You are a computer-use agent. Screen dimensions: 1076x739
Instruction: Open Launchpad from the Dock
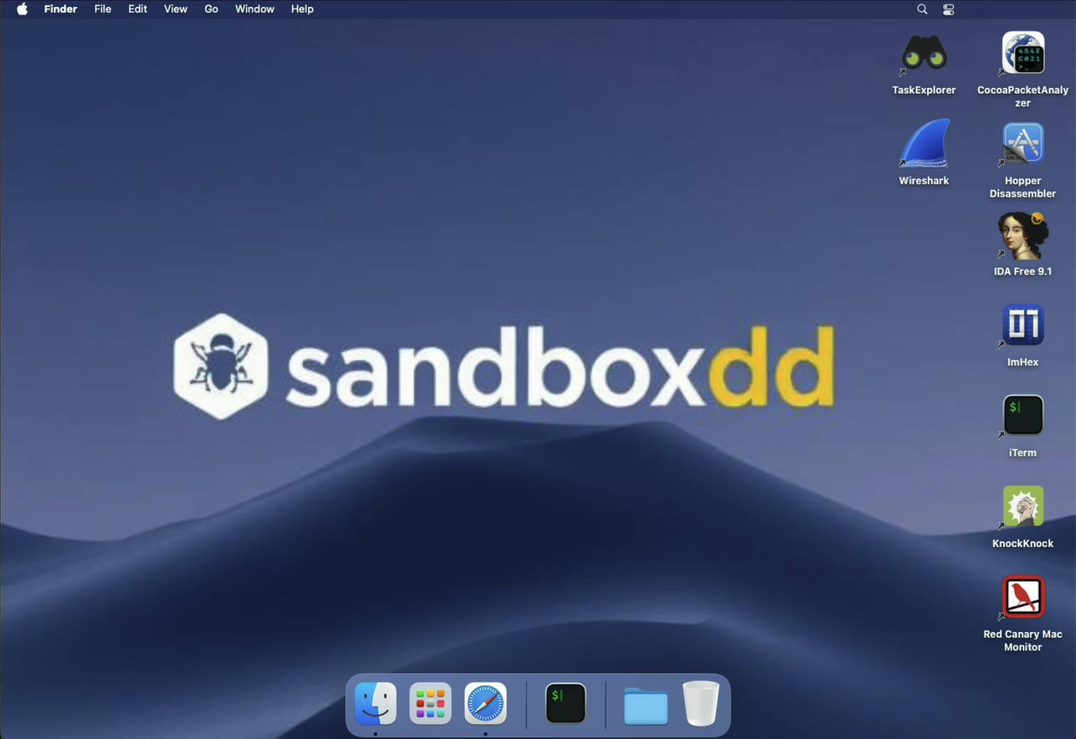pos(430,703)
